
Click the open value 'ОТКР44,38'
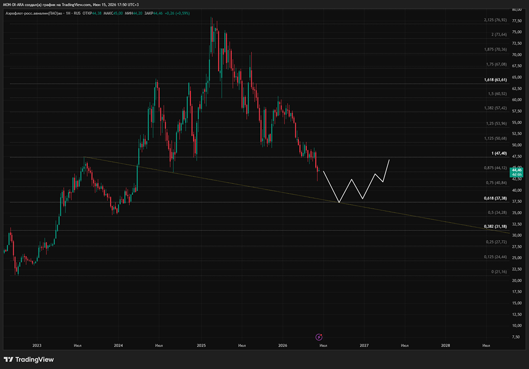(92, 13)
